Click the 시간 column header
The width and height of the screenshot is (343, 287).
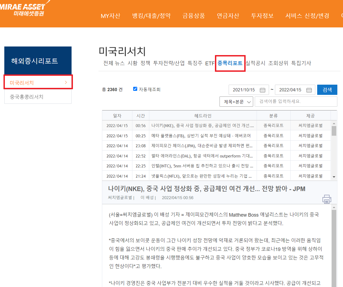141,116
